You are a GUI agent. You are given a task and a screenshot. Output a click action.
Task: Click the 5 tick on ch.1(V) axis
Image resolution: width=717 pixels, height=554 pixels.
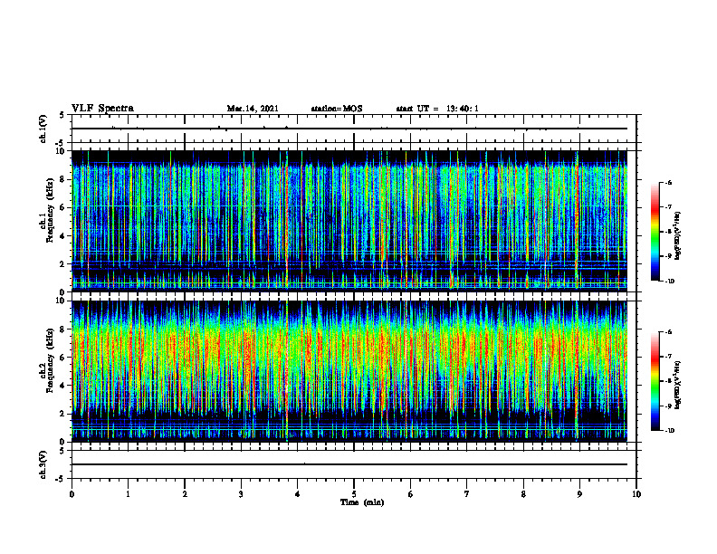point(62,116)
